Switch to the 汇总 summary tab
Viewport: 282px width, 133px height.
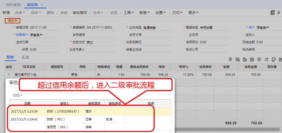point(25,57)
